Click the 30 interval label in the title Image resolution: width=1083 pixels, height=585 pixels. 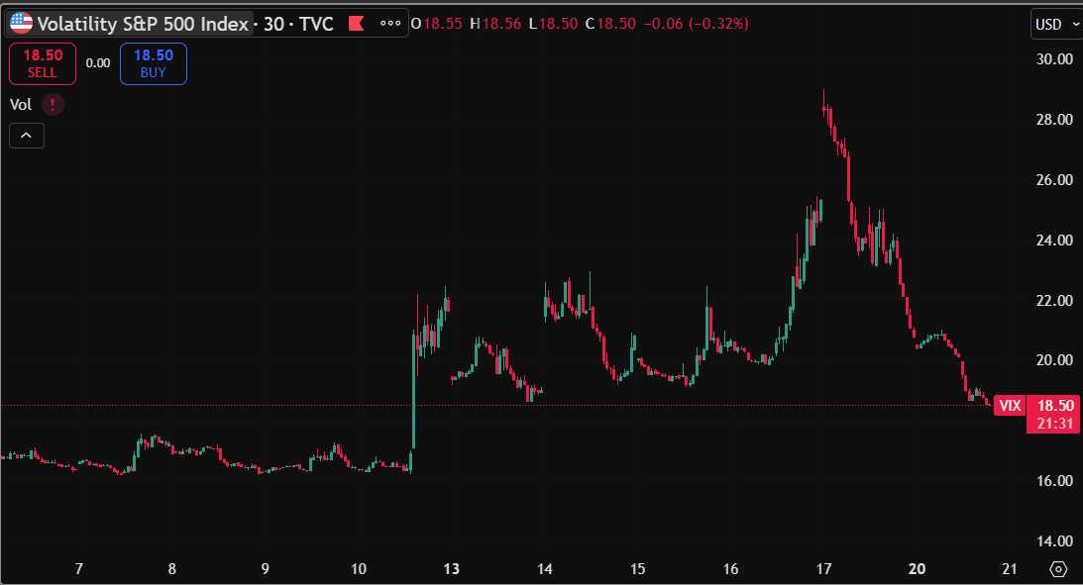coord(274,24)
